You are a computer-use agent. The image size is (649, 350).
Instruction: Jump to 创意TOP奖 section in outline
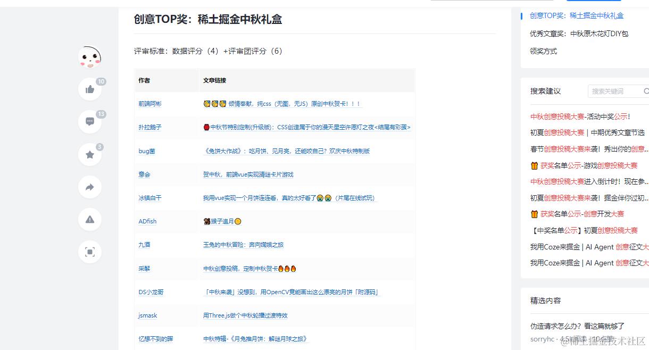tap(577, 16)
